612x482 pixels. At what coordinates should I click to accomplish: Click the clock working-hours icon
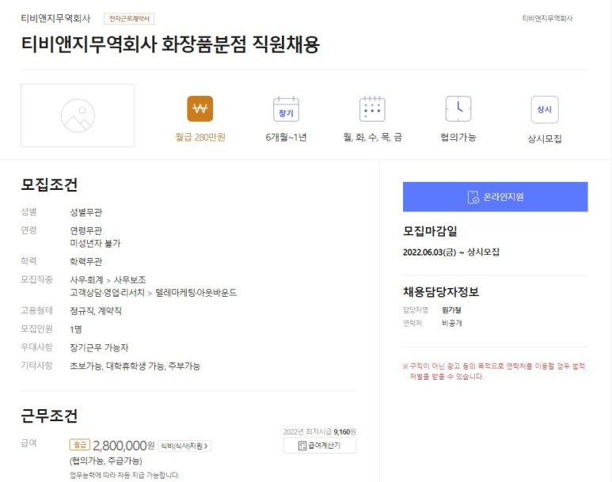click(x=458, y=109)
